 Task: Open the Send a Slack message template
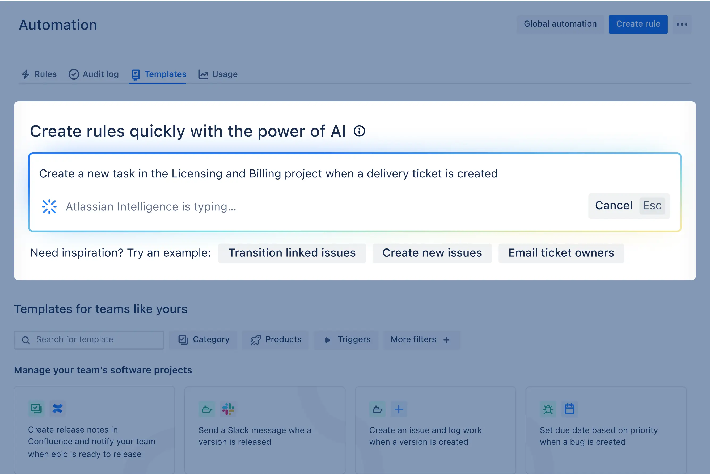tap(265, 430)
